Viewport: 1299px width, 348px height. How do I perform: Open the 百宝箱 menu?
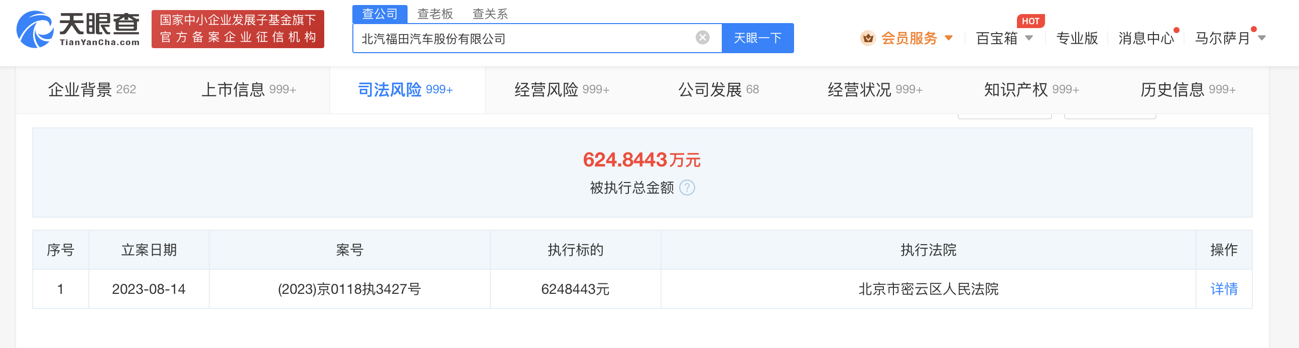tap(996, 38)
